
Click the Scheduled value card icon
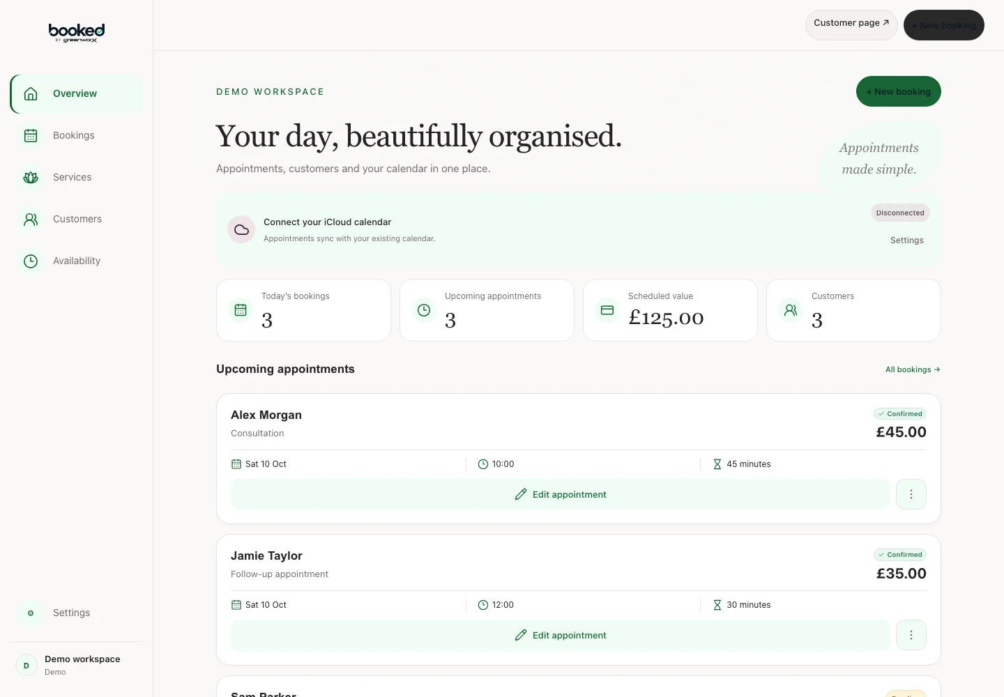tap(607, 310)
